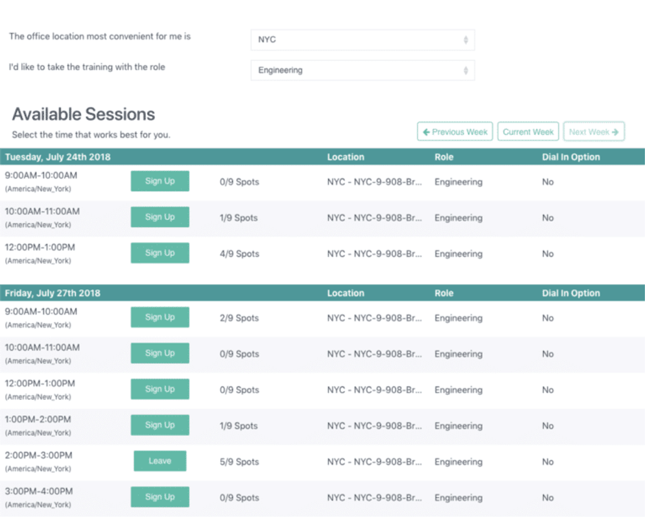
Task: Click '5/9 Spots' in Friday 2:00PM row
Action: (x=239, y=462)
